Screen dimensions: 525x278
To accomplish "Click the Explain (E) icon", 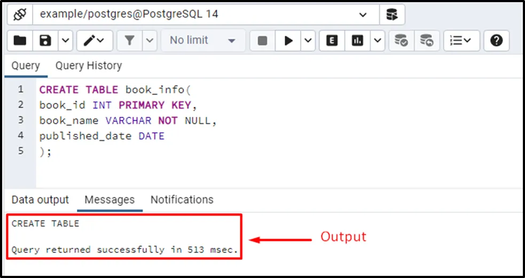I will 332,41.
